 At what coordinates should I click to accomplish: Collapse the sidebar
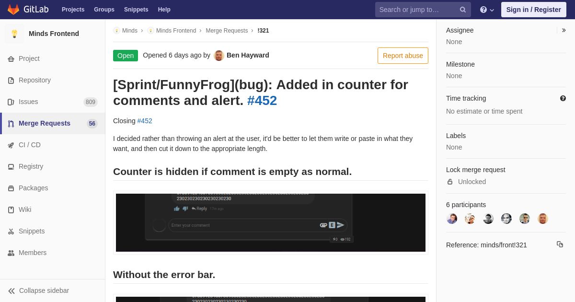(53, 290)
